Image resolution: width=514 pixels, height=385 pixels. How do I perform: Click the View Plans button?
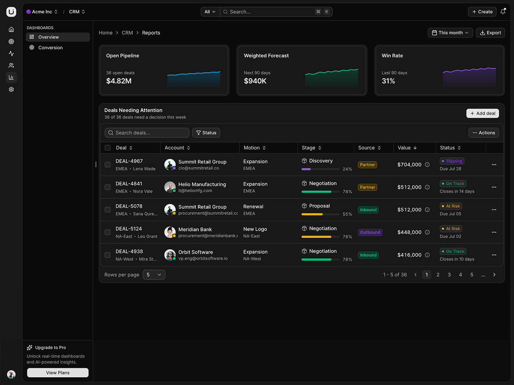tap(58, 373)
